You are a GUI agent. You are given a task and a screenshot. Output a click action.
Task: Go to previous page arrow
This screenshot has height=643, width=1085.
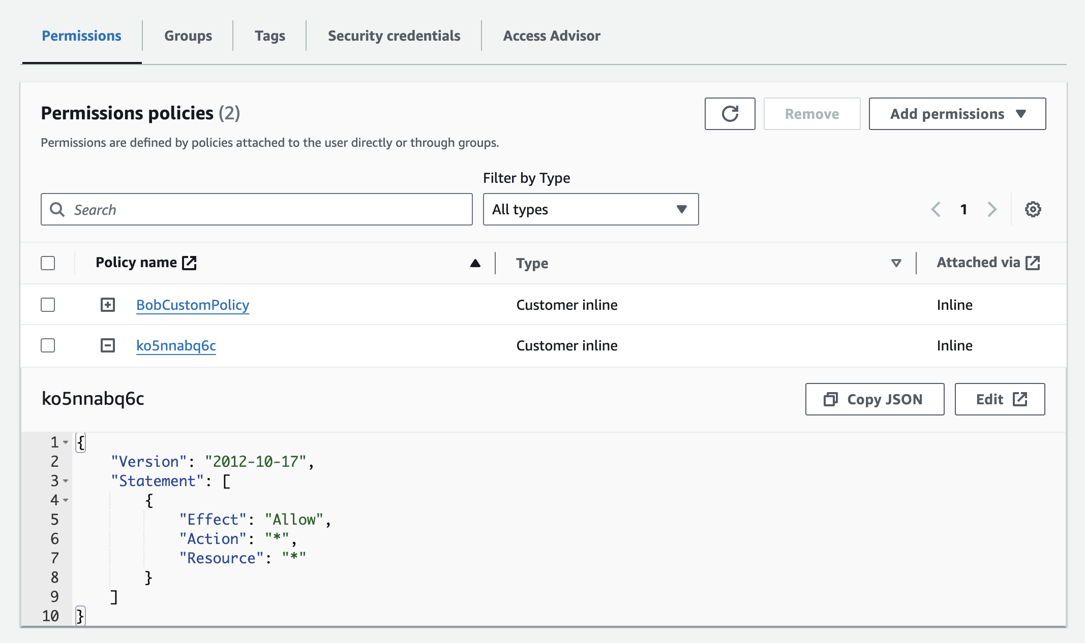[936, 209]
